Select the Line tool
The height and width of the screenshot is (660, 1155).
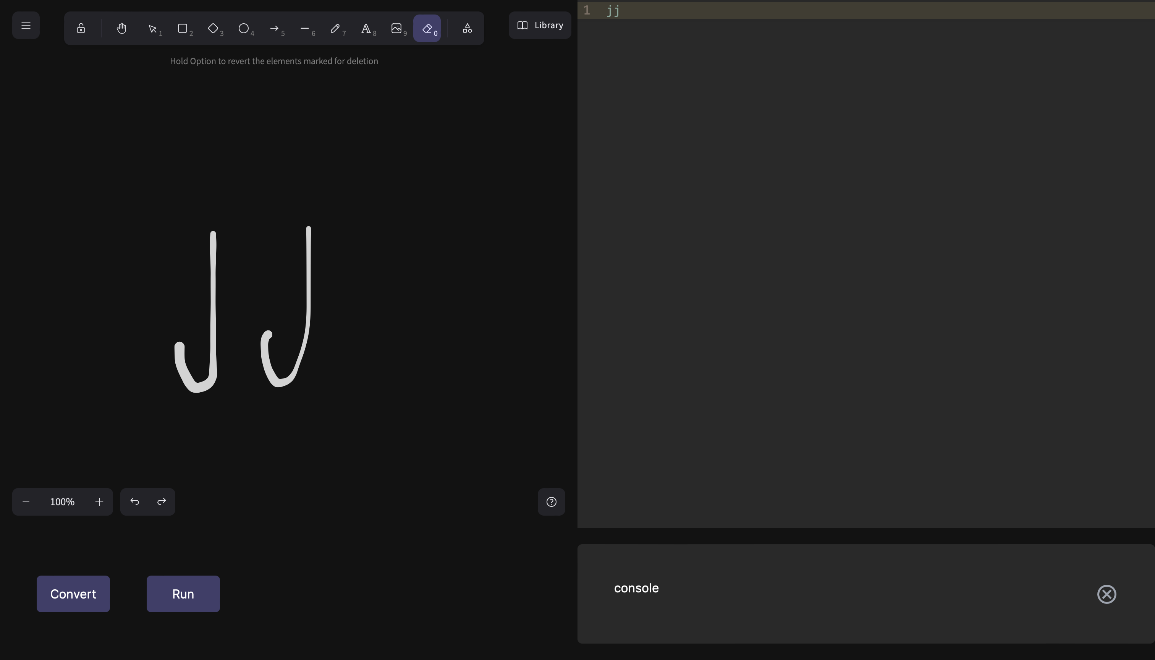click(x=305, y=29)
